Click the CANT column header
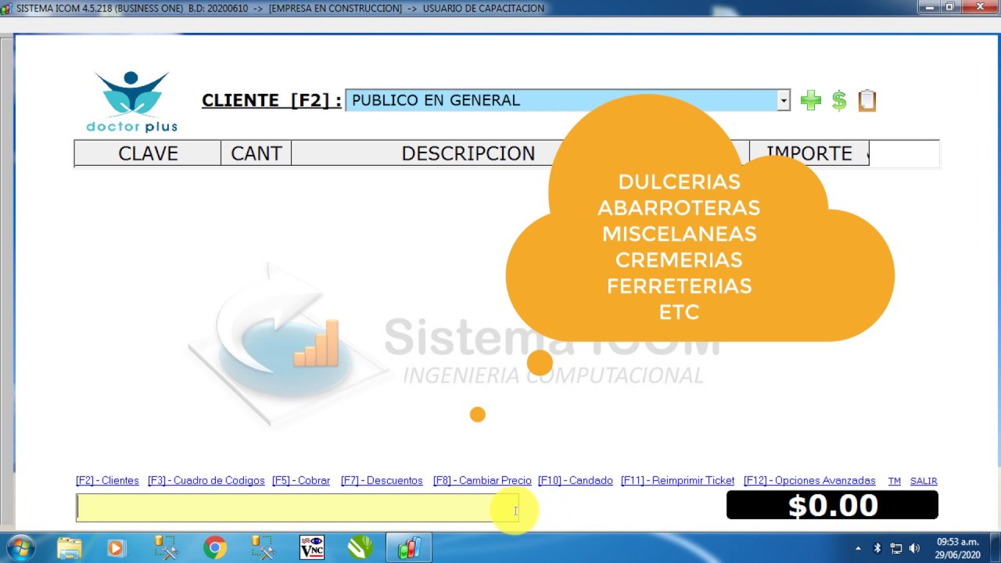Screen dimensions: 1001x563 [x=257, y=153]
